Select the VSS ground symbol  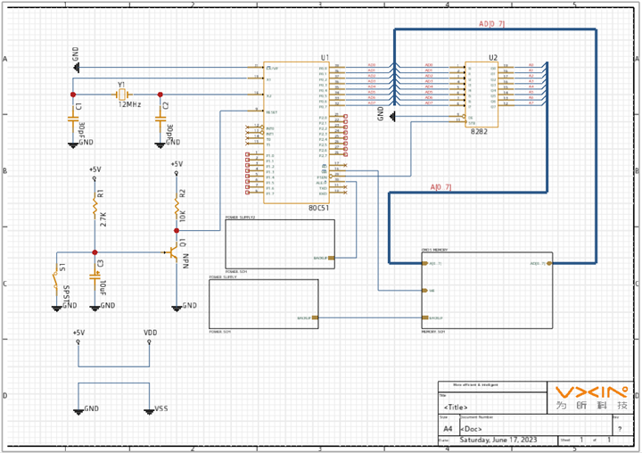150,408
